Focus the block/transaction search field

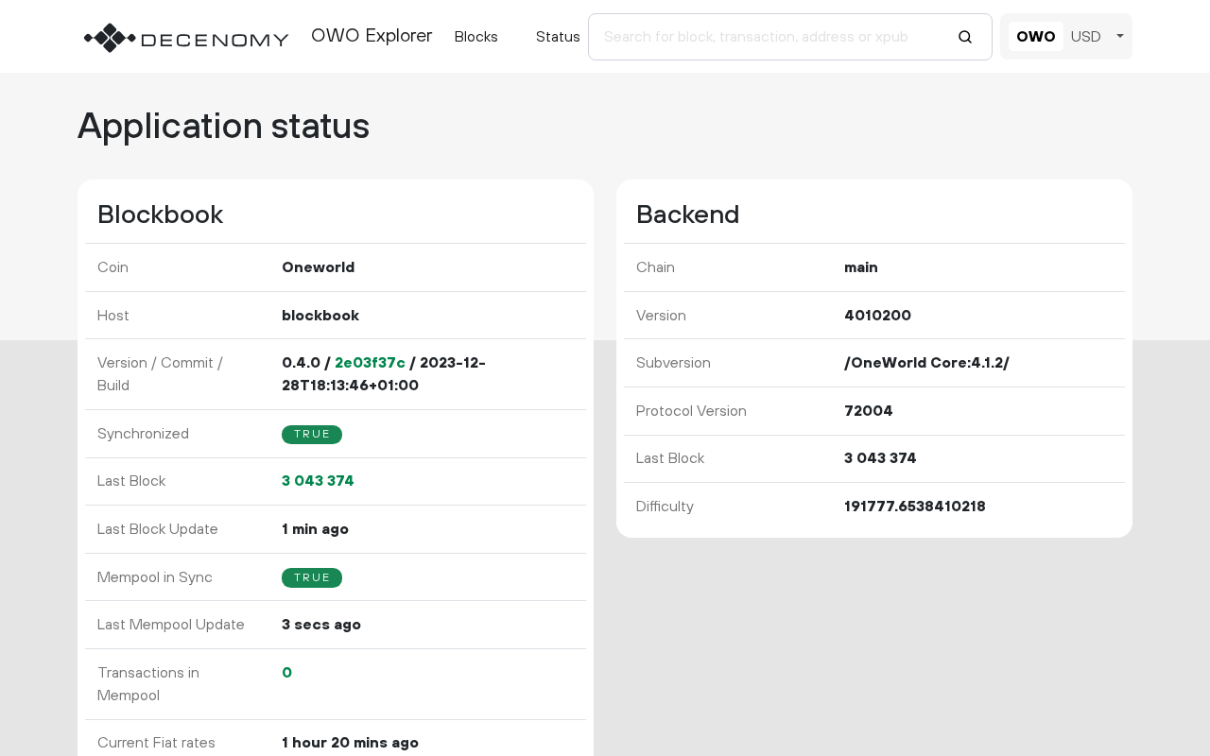(x=766, y=37)
